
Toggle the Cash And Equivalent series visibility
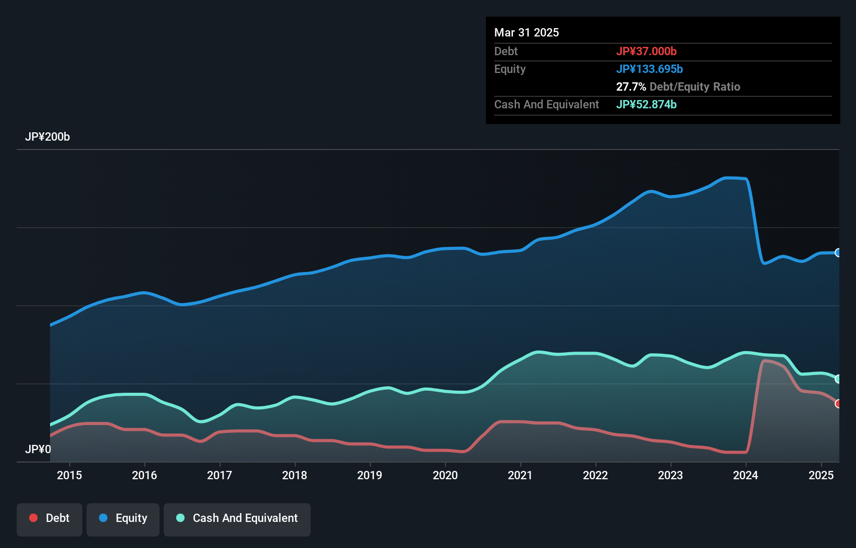coord(237,518)
